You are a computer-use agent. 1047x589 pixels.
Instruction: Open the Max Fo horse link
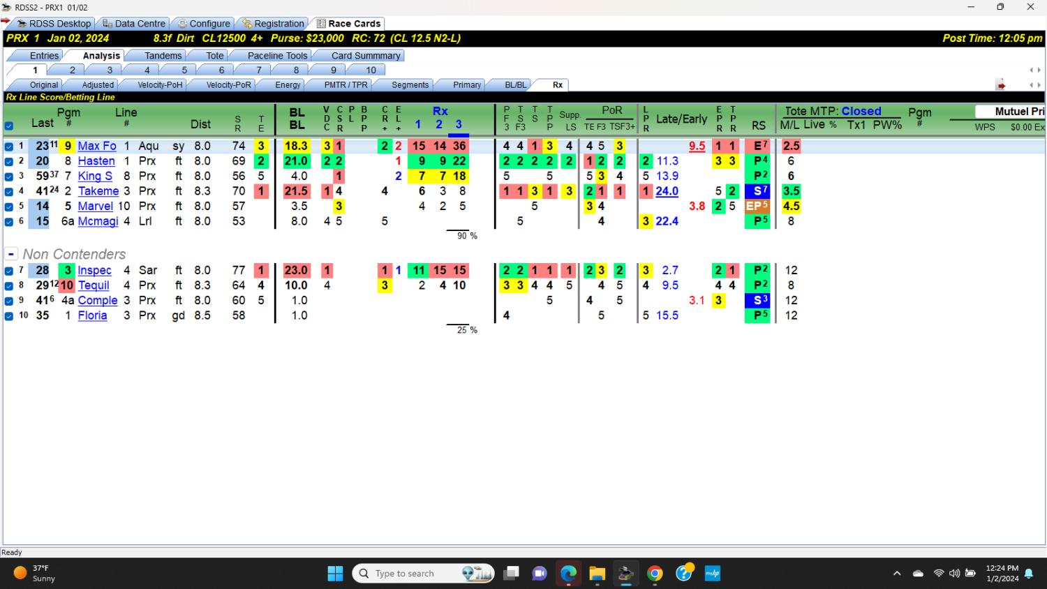click(x=97, y=146)
